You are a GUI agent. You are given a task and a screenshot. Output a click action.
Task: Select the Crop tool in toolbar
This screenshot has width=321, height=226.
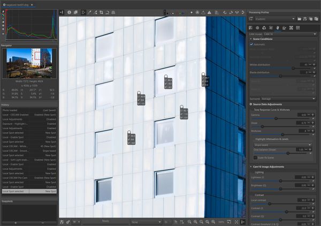pos(101,12)
